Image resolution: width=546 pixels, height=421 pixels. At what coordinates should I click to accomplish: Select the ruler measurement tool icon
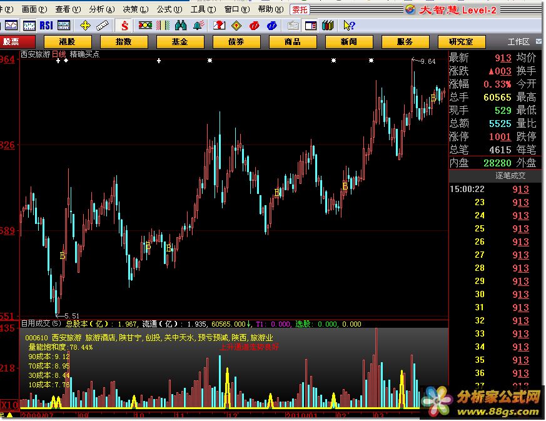(103, 26)
